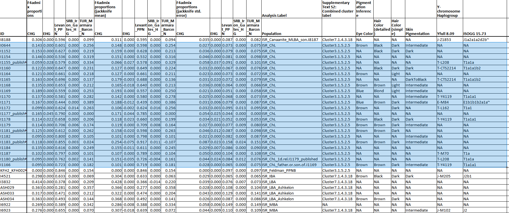The width and height of the screenshot is (509, 213).
Task: Click the ID cell I4521
Action: (x=13, y=176)
